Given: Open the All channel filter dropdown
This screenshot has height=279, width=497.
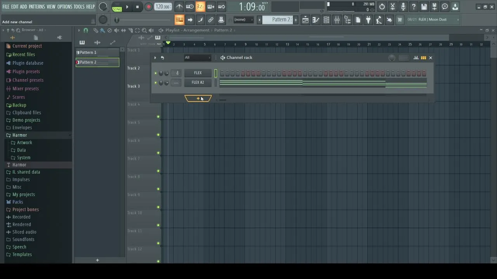Looking at the screenshot, I should (x=197, y=58).
